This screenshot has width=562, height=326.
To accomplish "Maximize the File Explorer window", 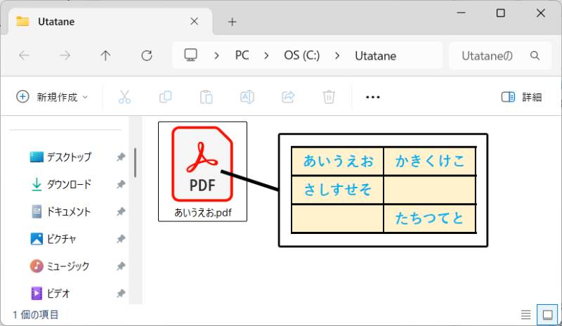I will coord(501,13).
